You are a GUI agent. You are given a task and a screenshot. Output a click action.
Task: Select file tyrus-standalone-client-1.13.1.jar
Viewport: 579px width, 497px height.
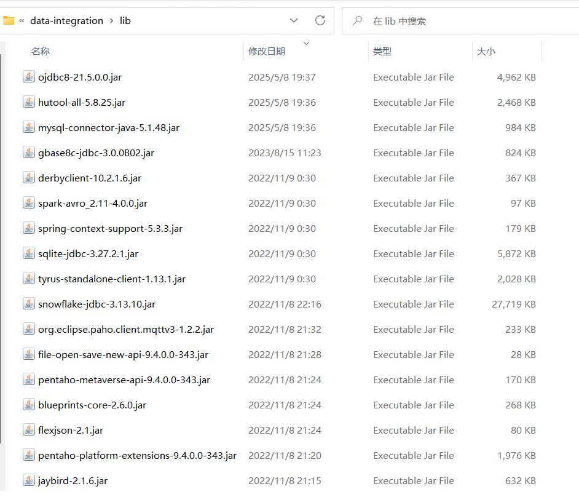(x=112, y=279)
